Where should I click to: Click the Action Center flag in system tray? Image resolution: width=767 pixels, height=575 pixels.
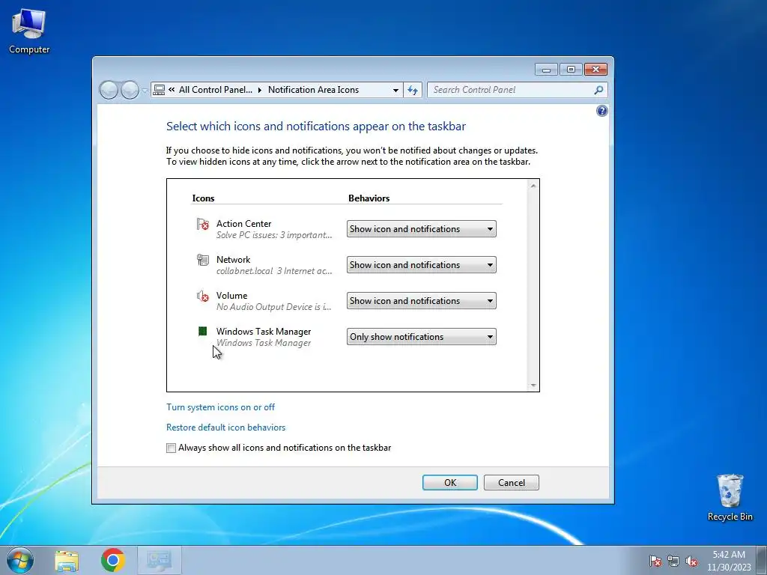pos(655,561)
